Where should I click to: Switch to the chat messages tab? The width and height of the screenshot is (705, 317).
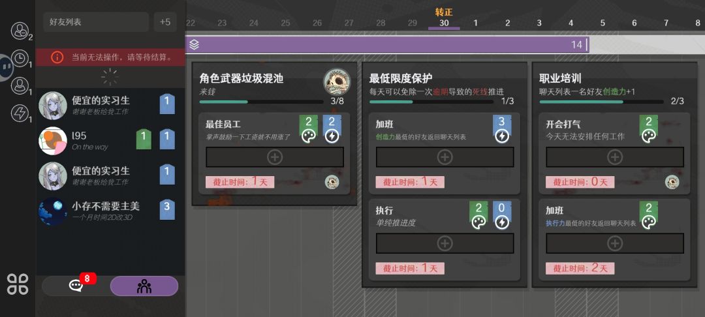click(76, 286)
